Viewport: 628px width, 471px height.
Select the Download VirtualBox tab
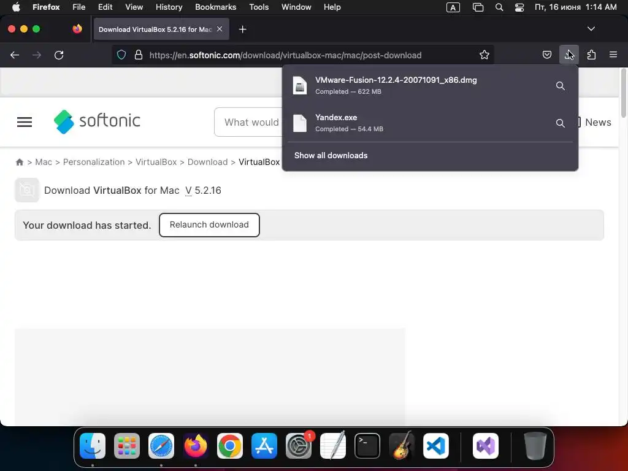(155, 29)
